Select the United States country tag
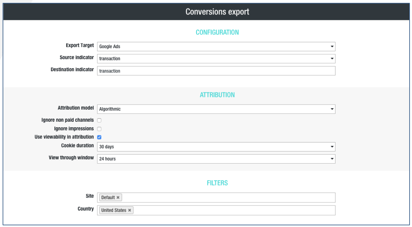This screenshot has height=227, width=412. click(114, 211)
